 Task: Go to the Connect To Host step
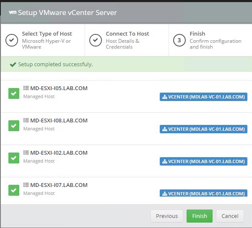point(127,40)
